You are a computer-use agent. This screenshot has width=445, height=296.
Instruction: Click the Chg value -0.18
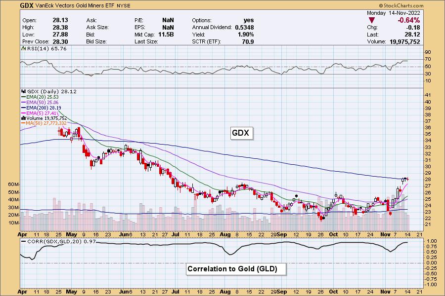point(413,28)
